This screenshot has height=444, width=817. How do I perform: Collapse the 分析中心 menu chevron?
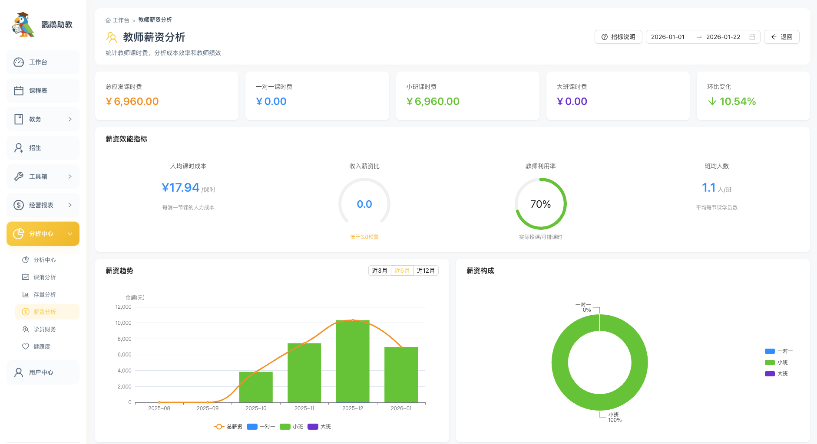(x=70, y=234)
